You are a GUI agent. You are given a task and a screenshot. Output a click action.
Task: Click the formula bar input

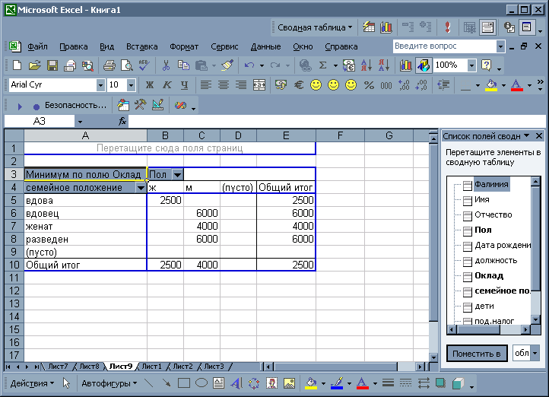tap(336, 122)
